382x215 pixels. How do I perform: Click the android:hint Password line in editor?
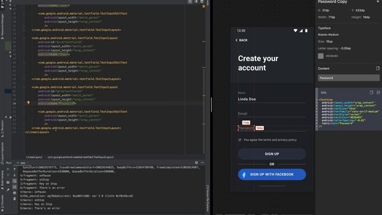(57, 103)
